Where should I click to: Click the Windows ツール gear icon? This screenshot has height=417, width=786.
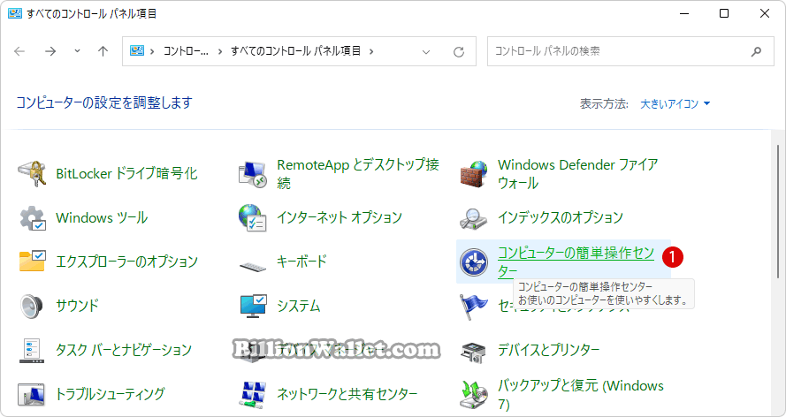tap(33, 217)
